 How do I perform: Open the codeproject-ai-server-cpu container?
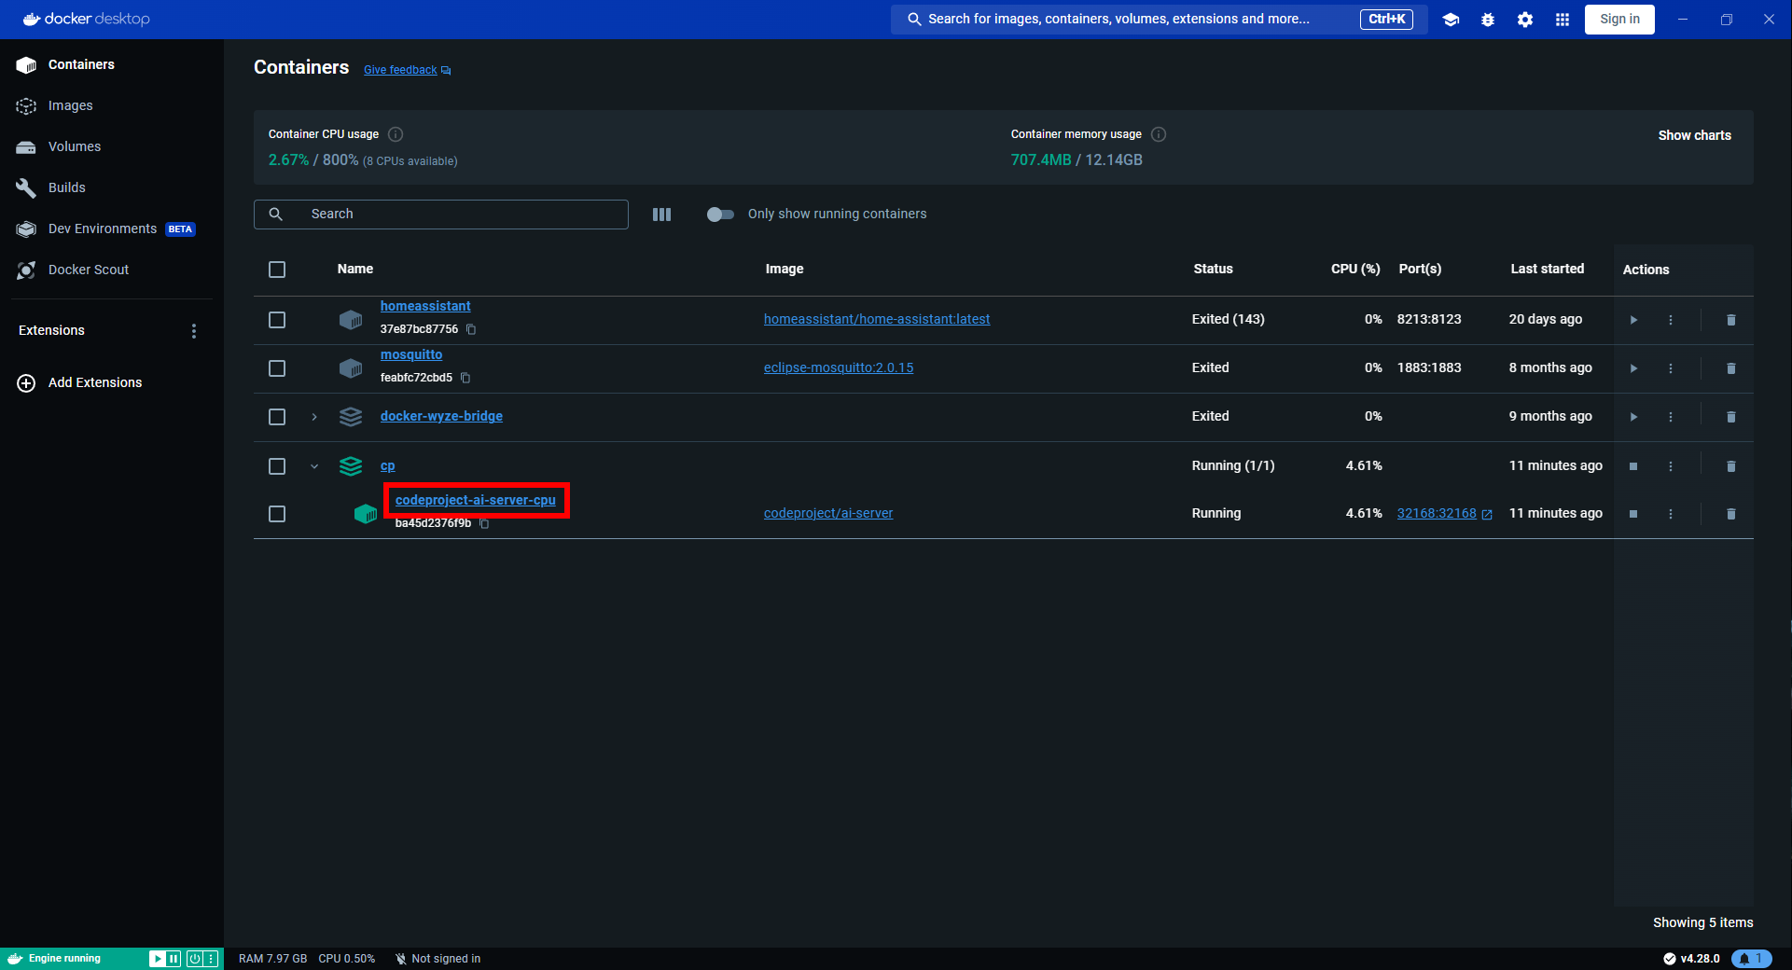[476, 500]
